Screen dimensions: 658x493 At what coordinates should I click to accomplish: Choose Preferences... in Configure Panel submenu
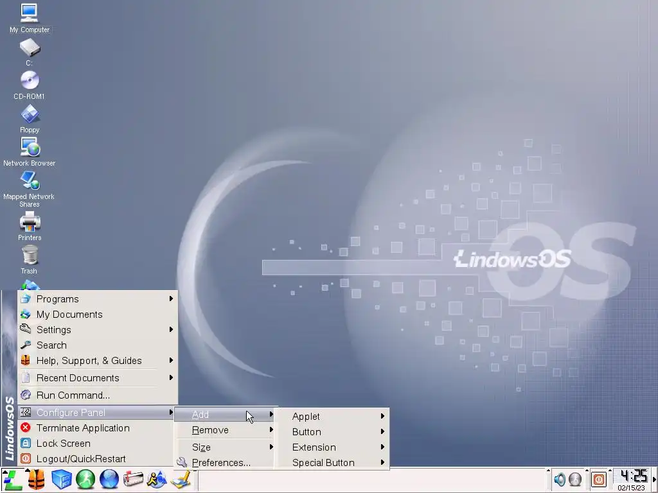[x=226, y=463]
